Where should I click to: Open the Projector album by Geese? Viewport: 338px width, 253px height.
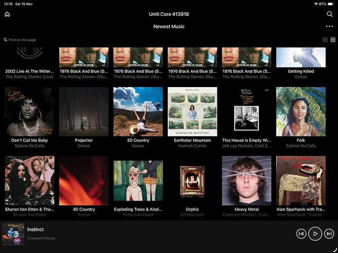[x=84, y=111]
